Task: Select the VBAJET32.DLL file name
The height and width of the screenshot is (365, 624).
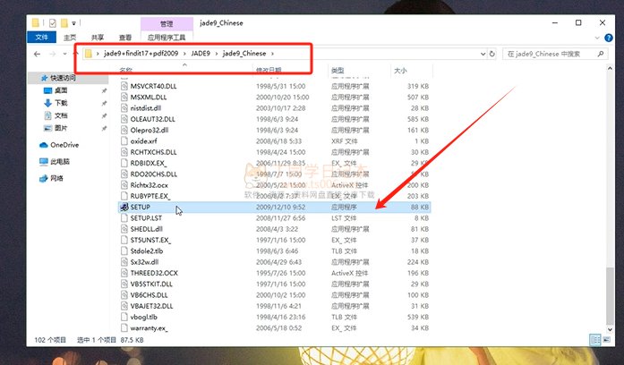Action: [x=151, y=306]
